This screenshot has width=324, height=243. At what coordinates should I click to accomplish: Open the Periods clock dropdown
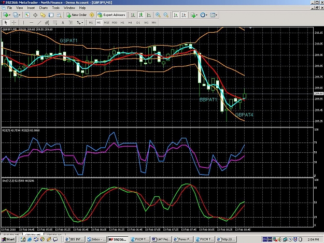coord(204,15)
